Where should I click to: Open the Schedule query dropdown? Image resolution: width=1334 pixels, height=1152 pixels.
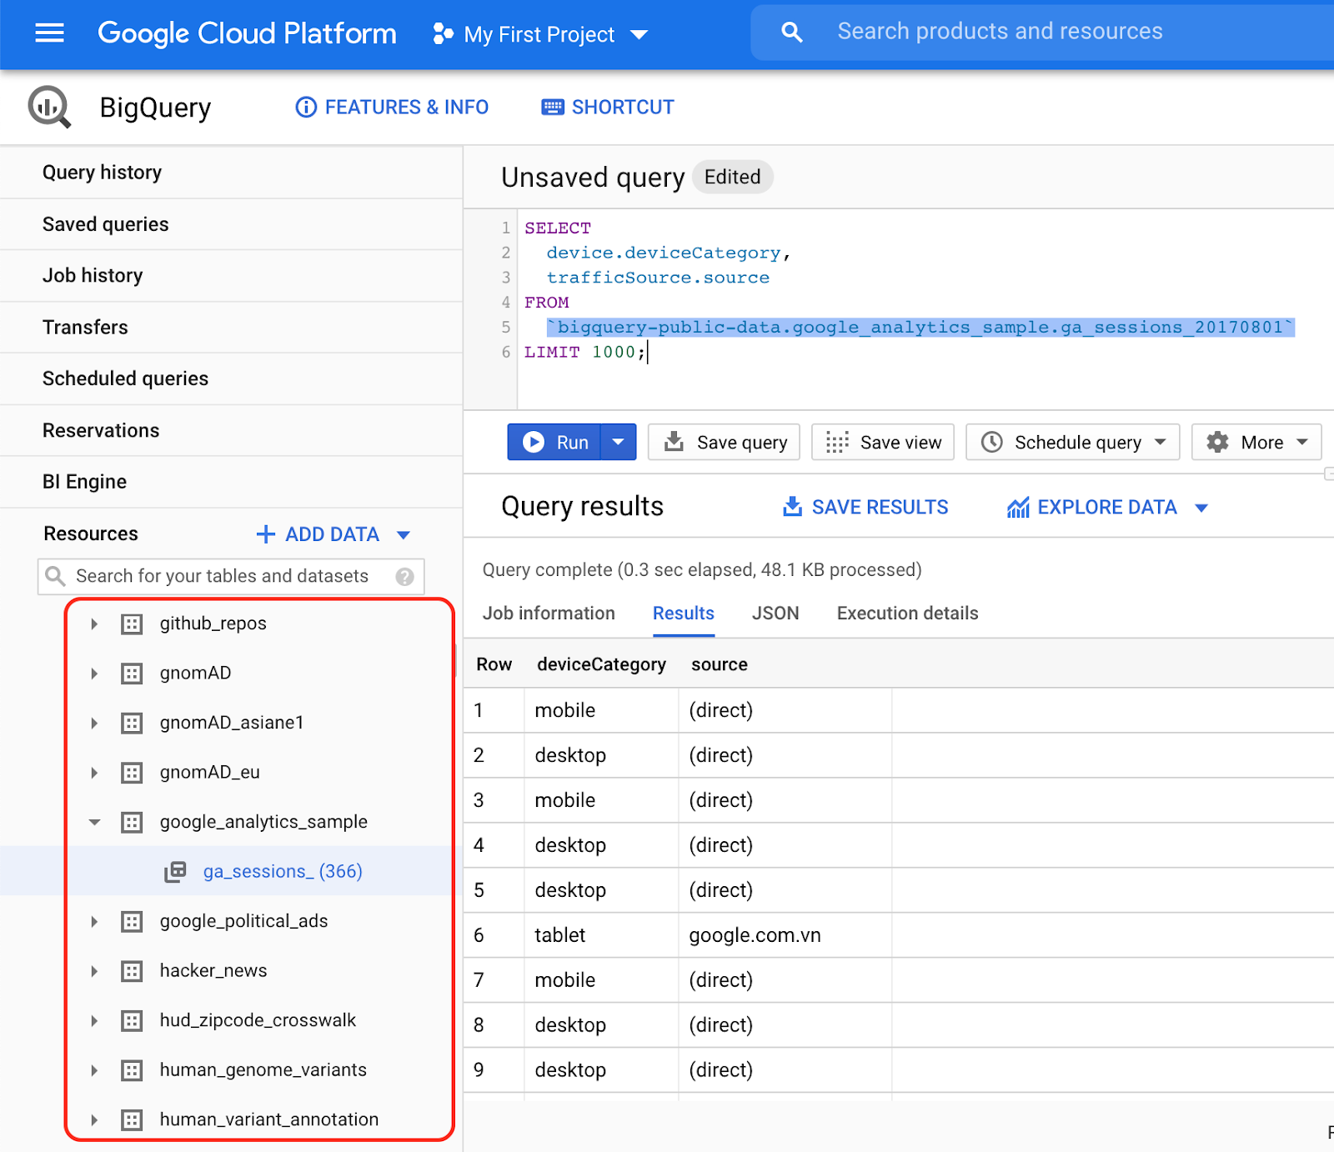click(1160, 442)
